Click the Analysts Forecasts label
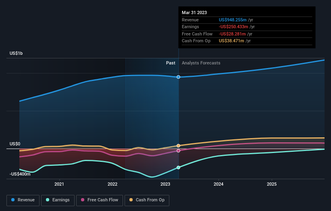The image size is (331, 211). (x=201, y=63)
